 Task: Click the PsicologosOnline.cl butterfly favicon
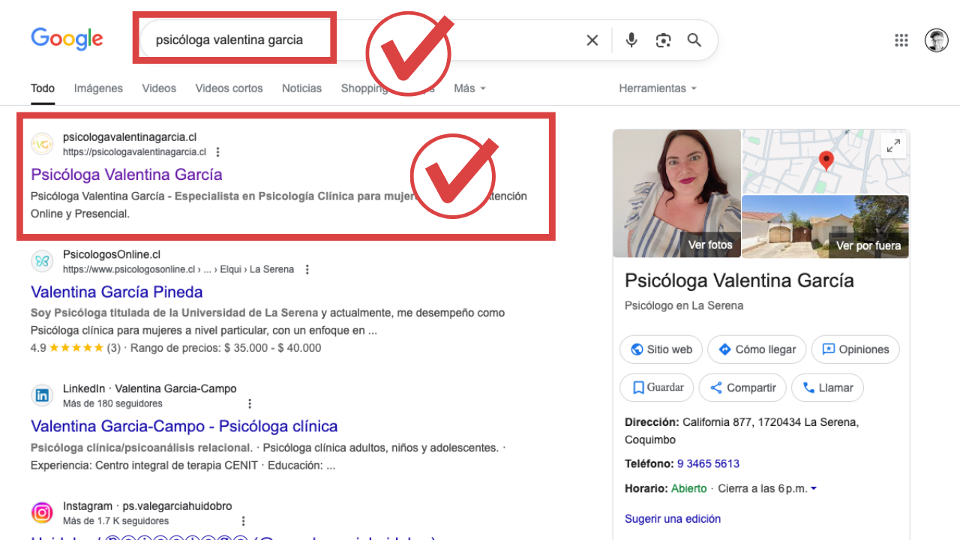(x=42, y=261)
